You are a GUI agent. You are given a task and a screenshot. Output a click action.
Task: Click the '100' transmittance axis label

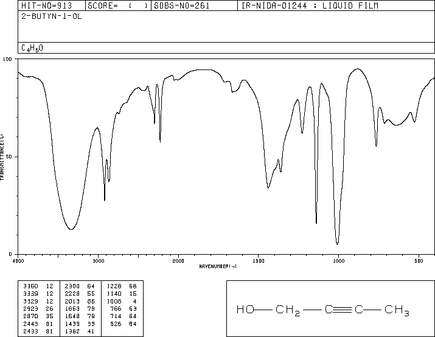pyautogui.click(x=7, y=59)
